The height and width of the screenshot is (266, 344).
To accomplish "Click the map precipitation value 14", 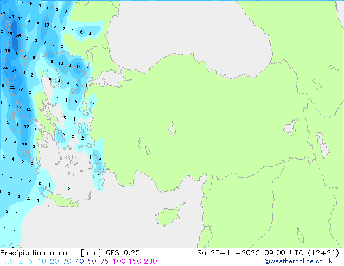I will 78,67.
